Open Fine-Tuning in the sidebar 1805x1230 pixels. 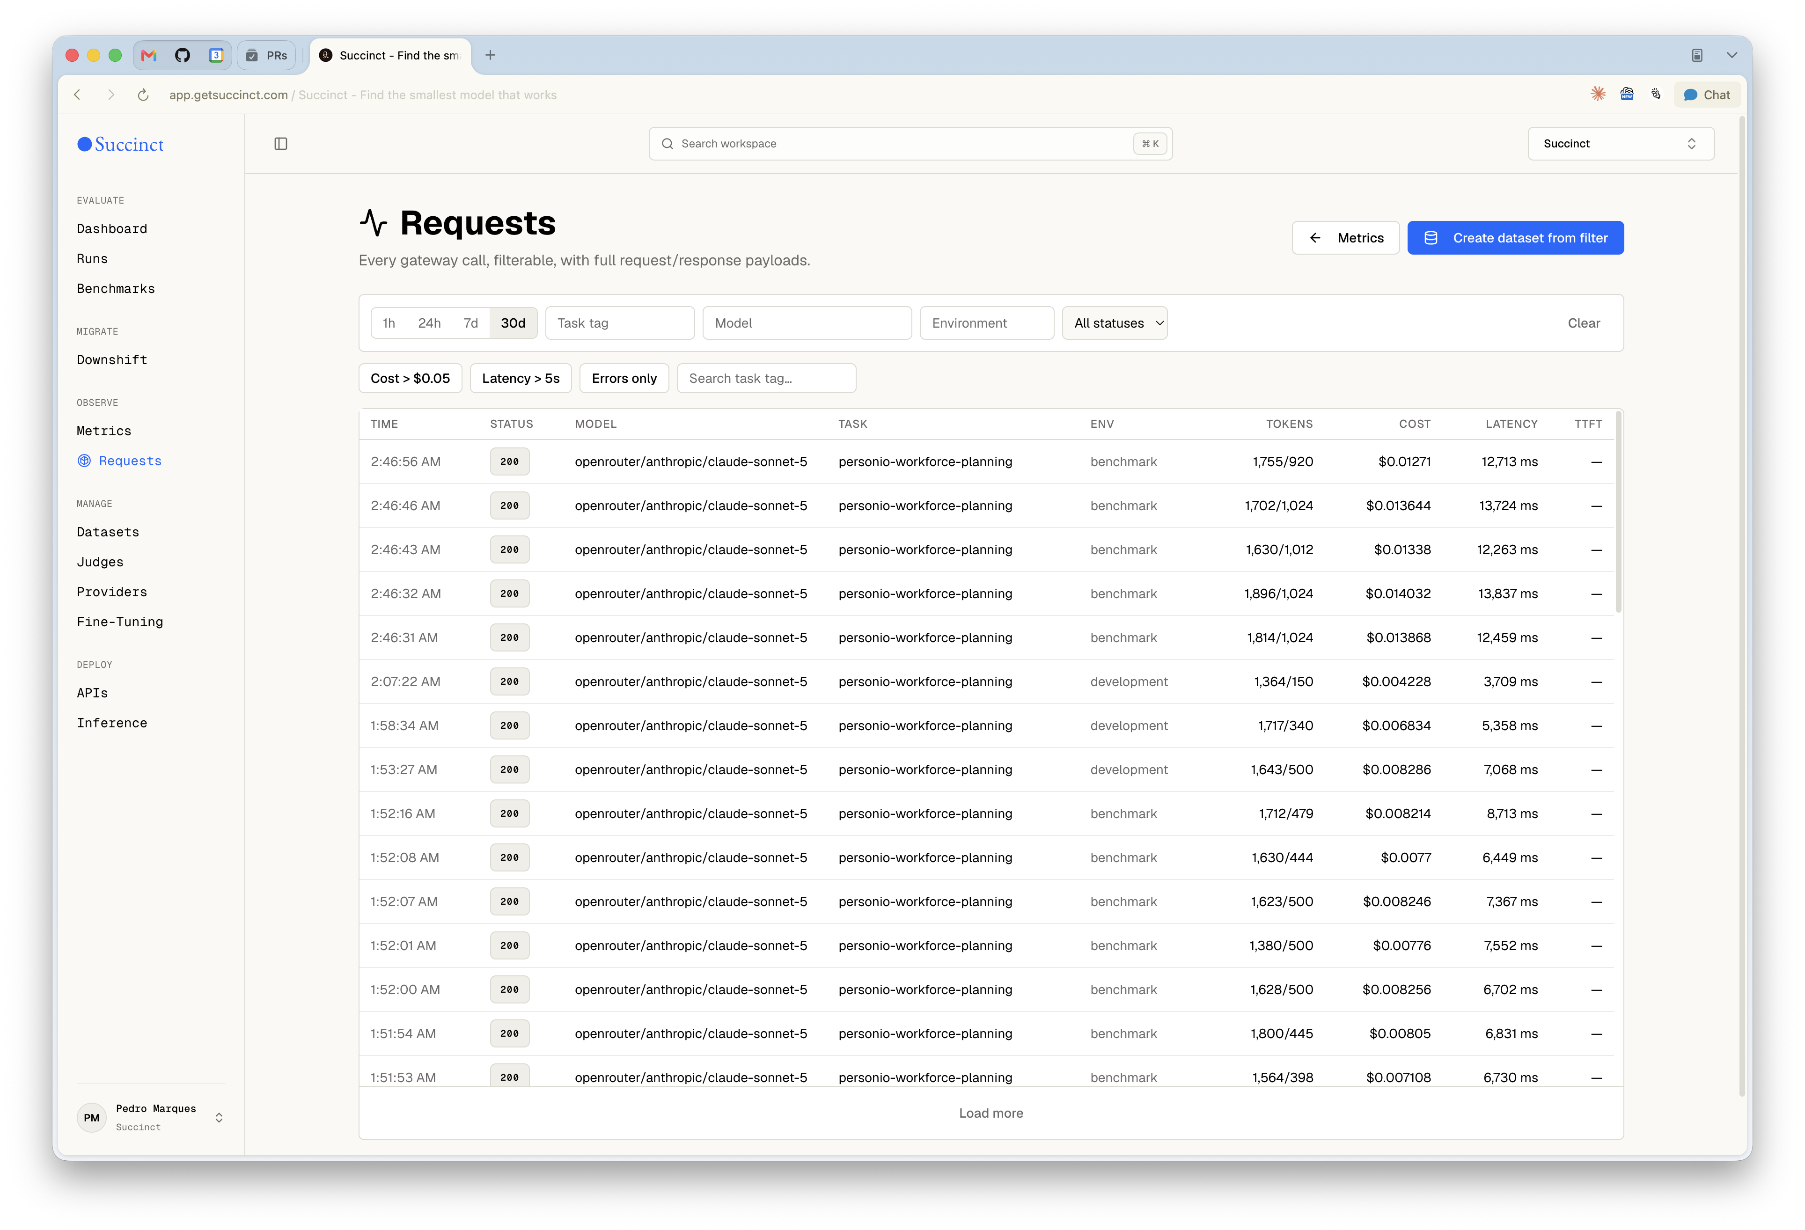[120, 621]
